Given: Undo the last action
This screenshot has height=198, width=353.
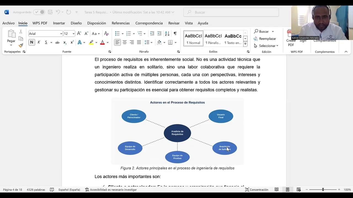Looking at the screenshot, I should tap(58, 12).
